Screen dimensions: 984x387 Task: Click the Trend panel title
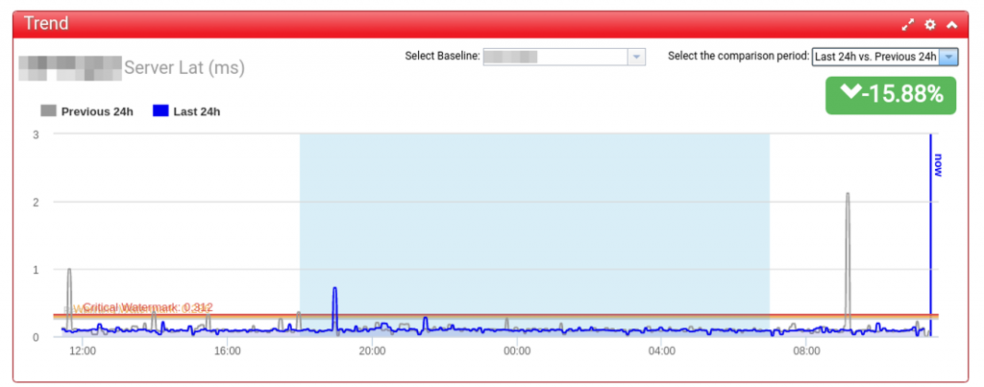click(x=46, y=24)
